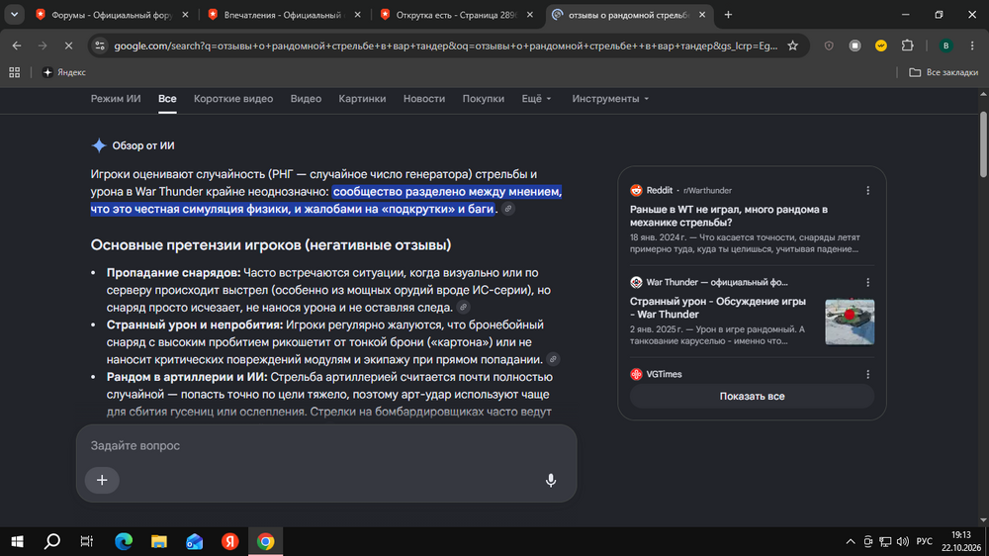
Task: Expand the 'Ещё' filters dropdown
Action: pos(536,99)
